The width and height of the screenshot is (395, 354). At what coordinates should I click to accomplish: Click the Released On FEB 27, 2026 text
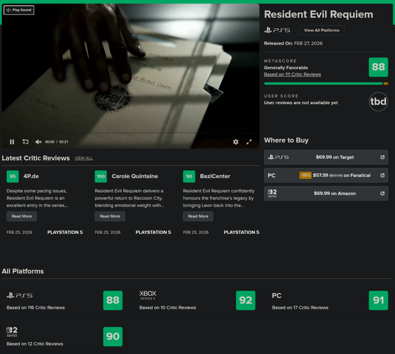coord(293,43)
